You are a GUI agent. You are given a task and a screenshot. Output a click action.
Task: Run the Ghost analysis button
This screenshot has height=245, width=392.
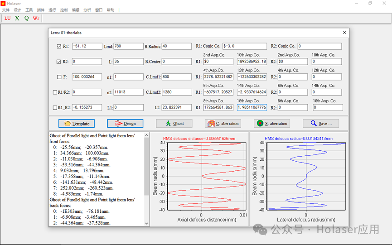pos(174,123)
